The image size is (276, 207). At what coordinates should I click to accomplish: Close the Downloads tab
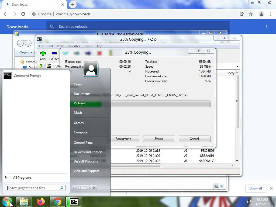(x=63, y=5)
